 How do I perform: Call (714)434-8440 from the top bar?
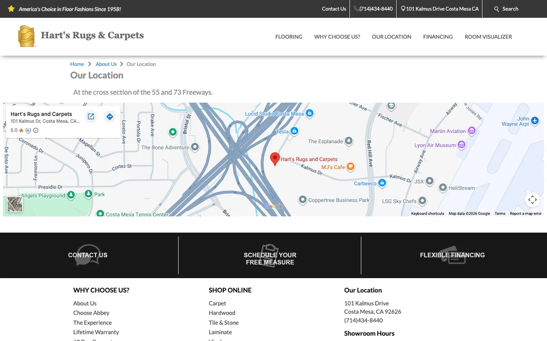[376, 9]
